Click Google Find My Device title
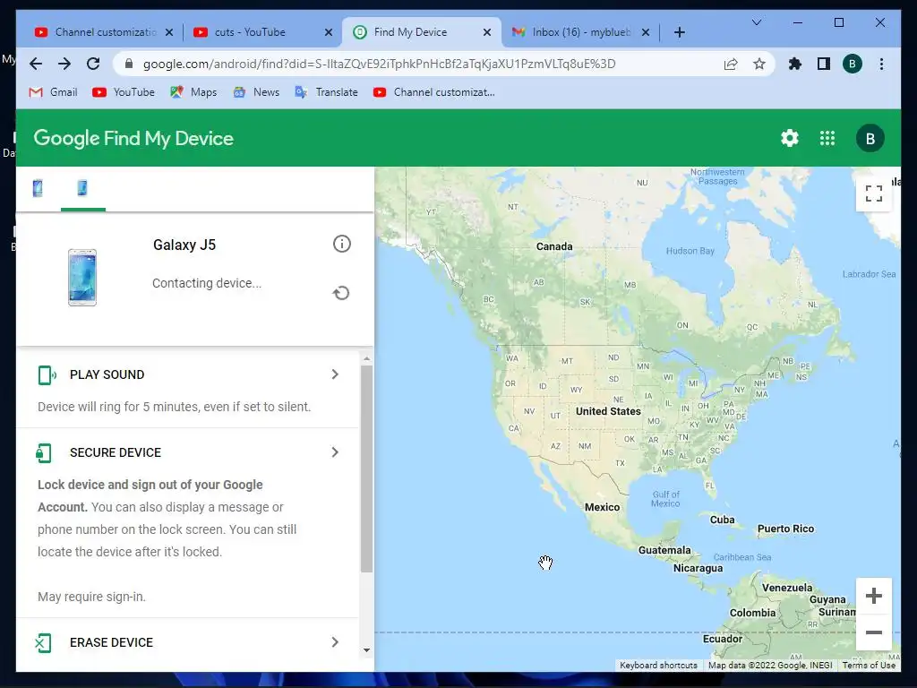This screenshot has width=917, height=688. [x=133, y=139]
